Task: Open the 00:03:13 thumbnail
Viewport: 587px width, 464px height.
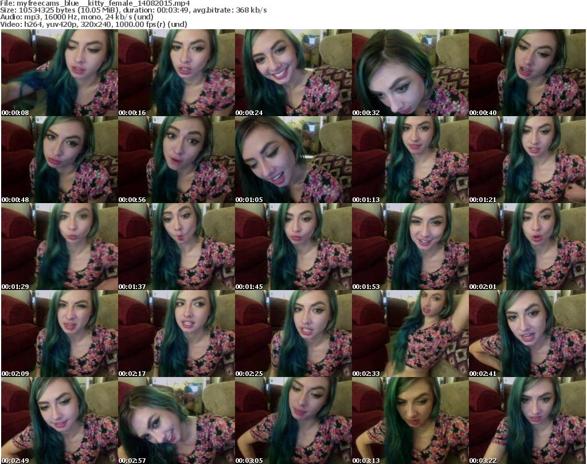Action: (x=410, y=421)
